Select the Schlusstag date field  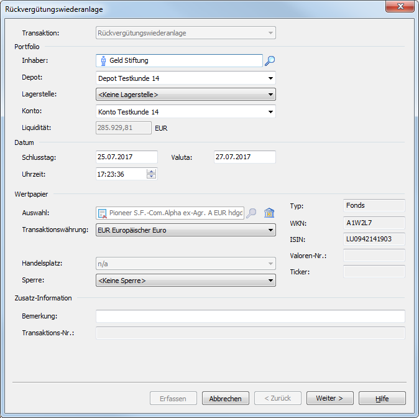click(126, 157)
